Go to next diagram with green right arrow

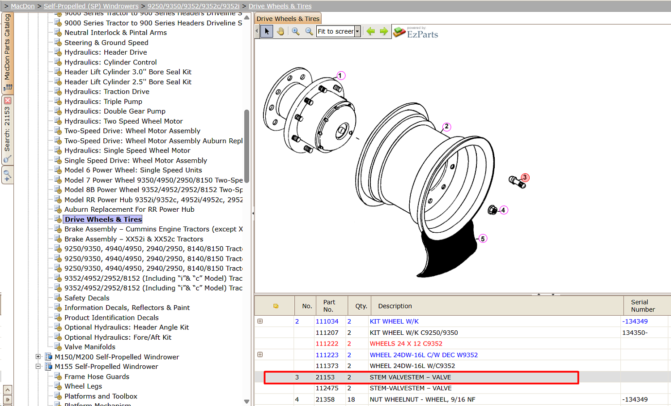(x=384, y=31)
